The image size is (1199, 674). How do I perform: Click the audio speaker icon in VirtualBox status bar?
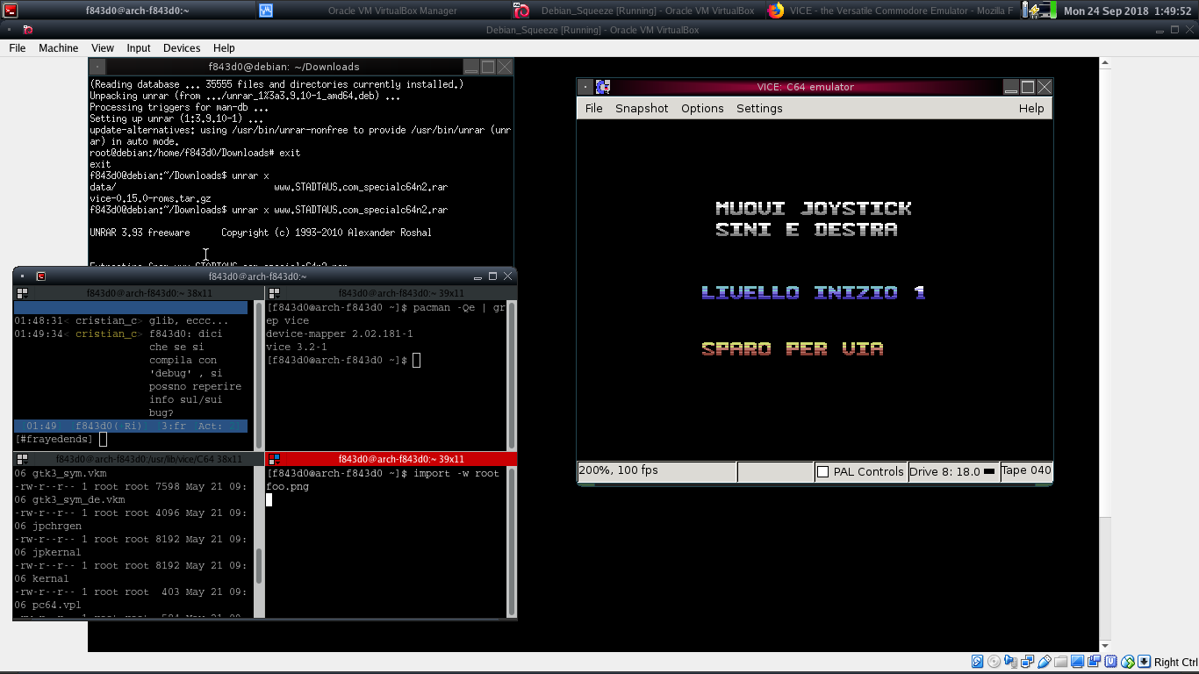[1011, 662]
